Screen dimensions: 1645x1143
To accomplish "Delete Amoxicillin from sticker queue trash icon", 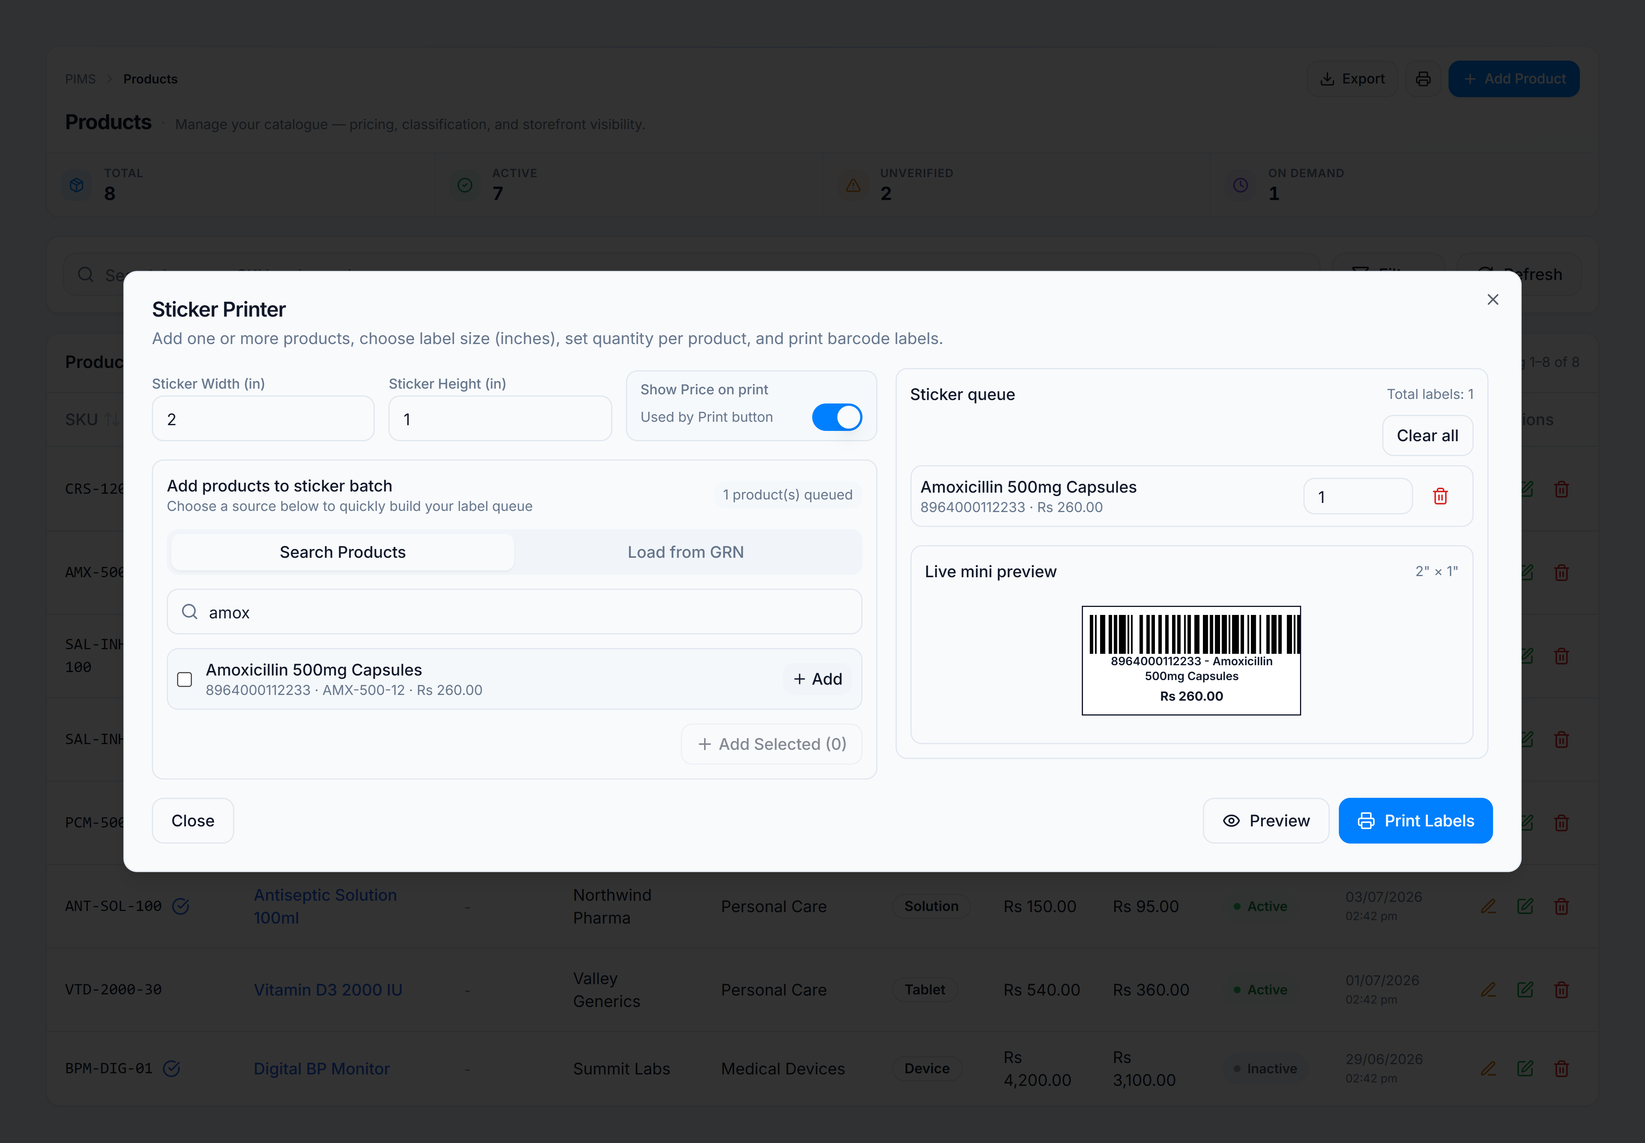I will (1440, 496).
